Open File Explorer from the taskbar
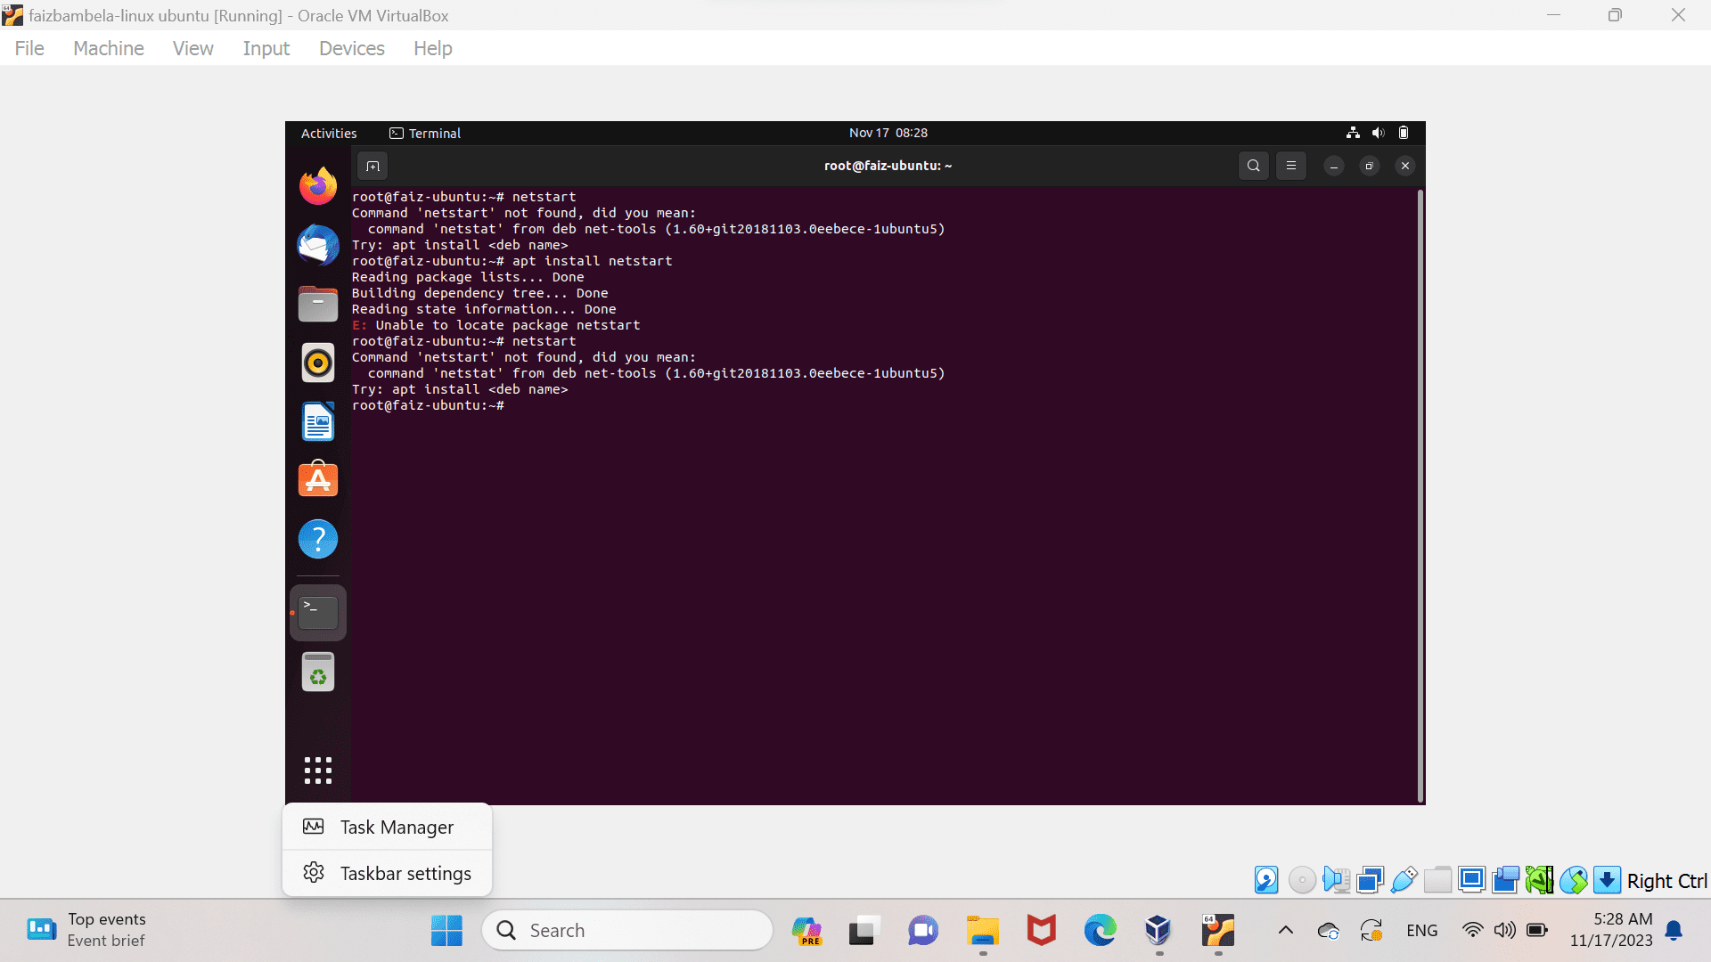1711x962 pixels. [983, 931]
